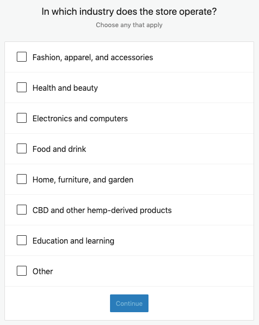Select the Education and learning checkbox
259x325 pixels.
click(22, 240)
